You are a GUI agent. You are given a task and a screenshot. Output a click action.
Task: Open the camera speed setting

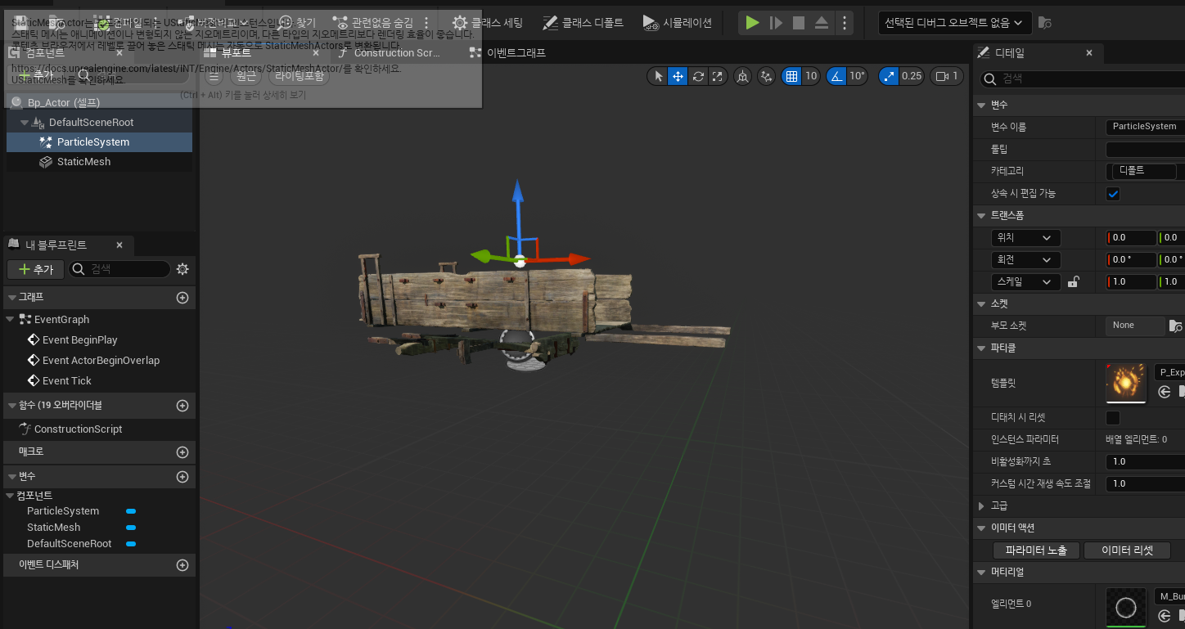pyautogui.click(x=946, y=76)
